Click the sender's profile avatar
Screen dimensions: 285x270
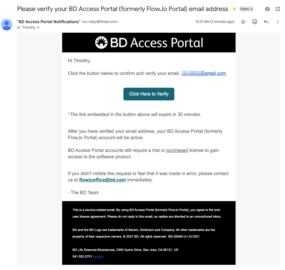(7, 25)
